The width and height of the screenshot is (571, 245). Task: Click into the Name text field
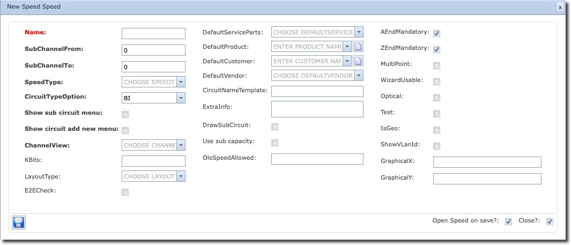coord(153,34)
